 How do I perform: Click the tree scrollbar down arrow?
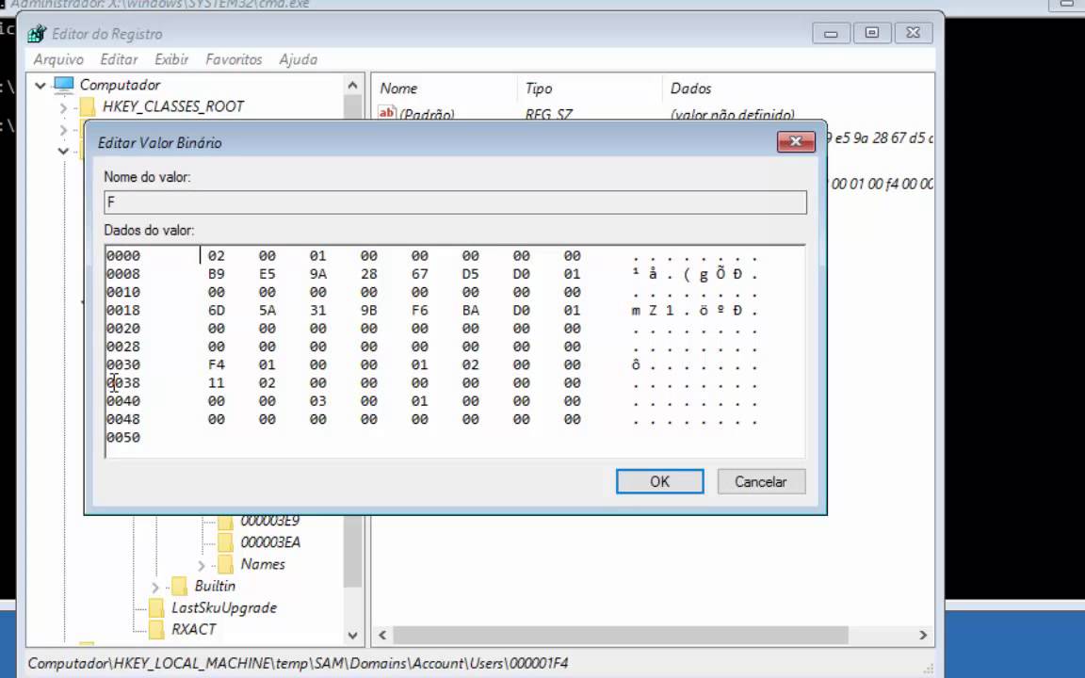coord(353,635)
